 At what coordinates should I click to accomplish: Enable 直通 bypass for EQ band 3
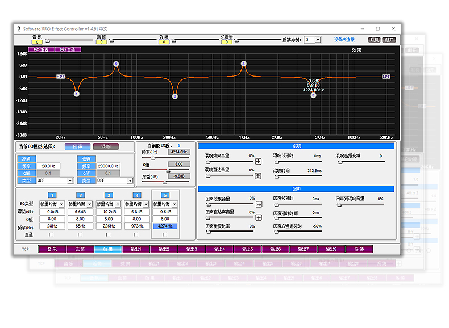coord(108,234)
